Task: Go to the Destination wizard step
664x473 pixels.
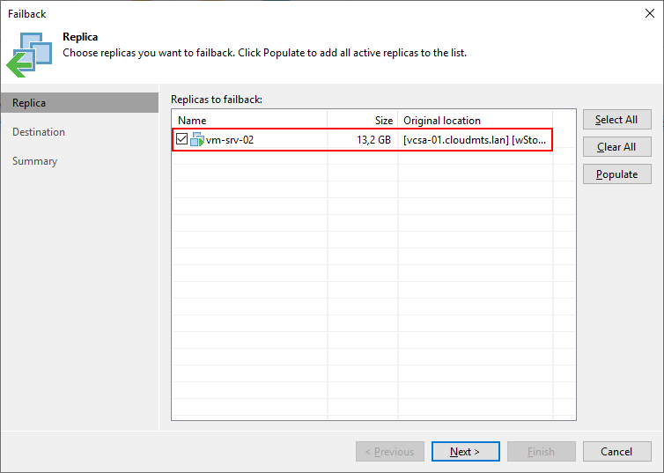Action: (x=39, y=132)
